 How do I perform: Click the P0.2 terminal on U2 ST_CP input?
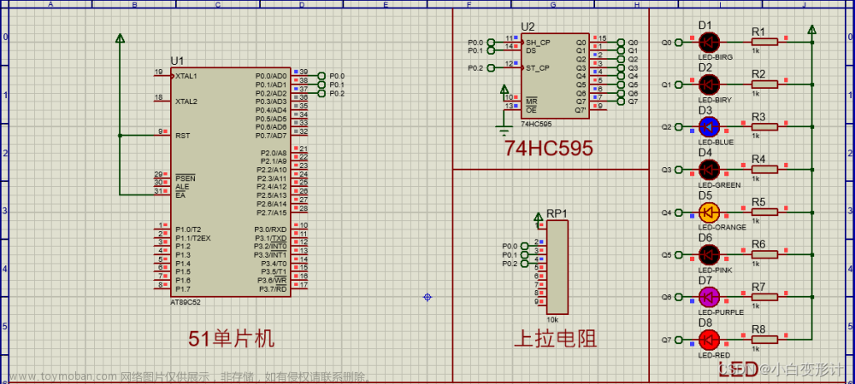coord(491,68)
